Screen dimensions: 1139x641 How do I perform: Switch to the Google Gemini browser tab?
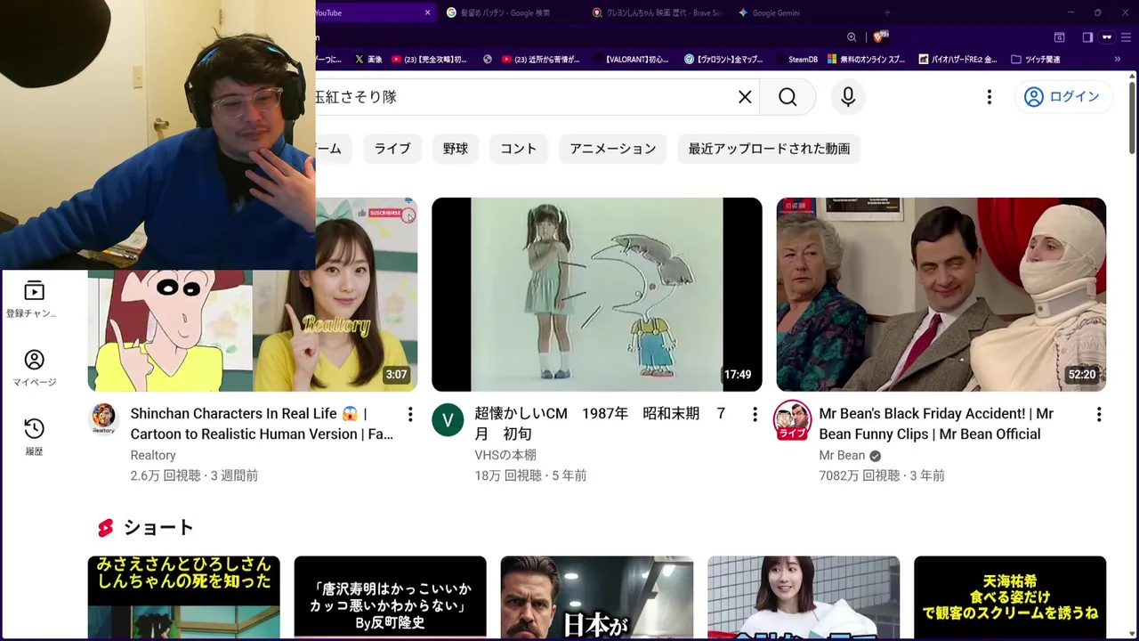[x=776, y=12]
